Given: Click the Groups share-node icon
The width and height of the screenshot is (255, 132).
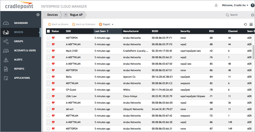Looking at the screenshot, I should tap(6, 41).
